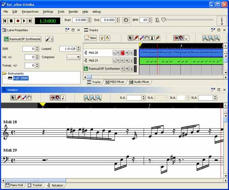Select the scissors cut tool in Tracks toolbar
This screenshot has height=190, width=229.
click(x=152, y=38)
